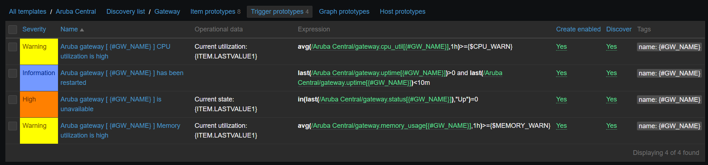Mark the Memory utilization trigger checkbox

pos(13,126)
